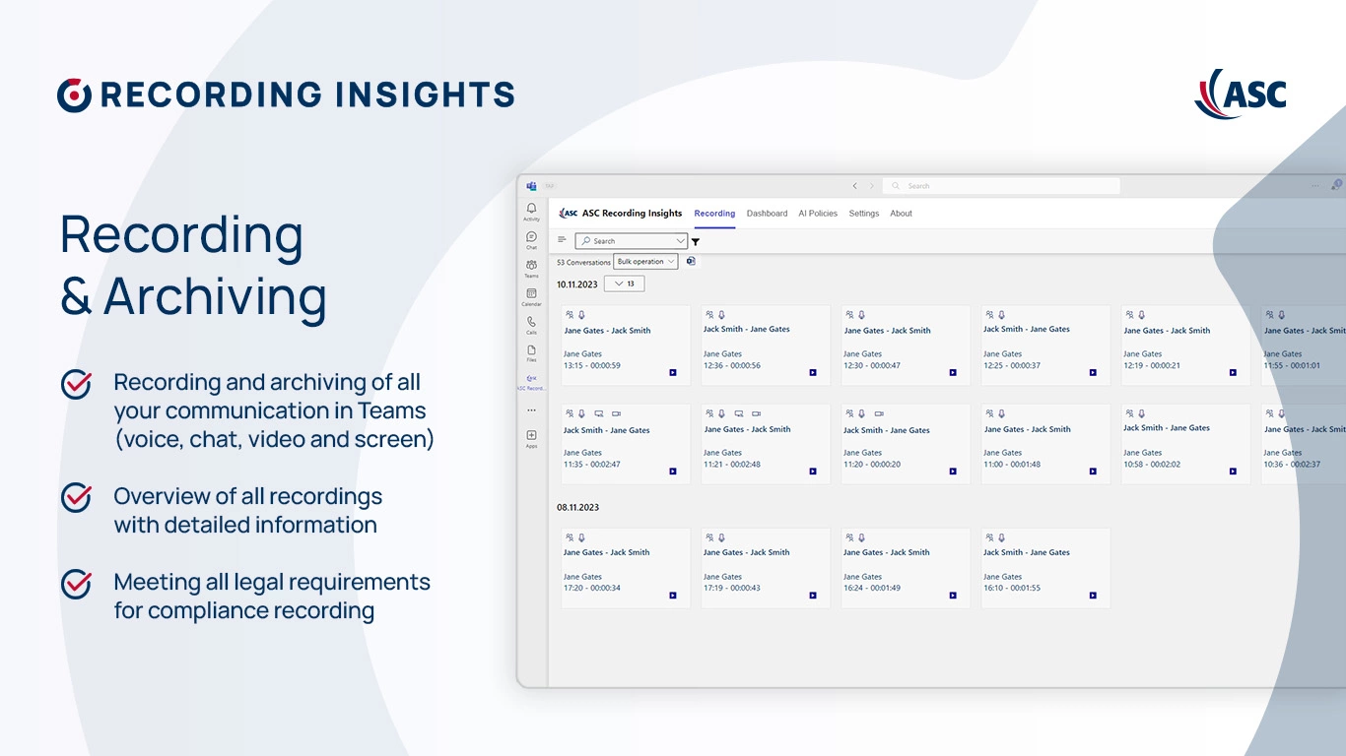Click the '11:35 - 00:02:47' timestamp text
1346x756 pixels.
click(592, 465)
